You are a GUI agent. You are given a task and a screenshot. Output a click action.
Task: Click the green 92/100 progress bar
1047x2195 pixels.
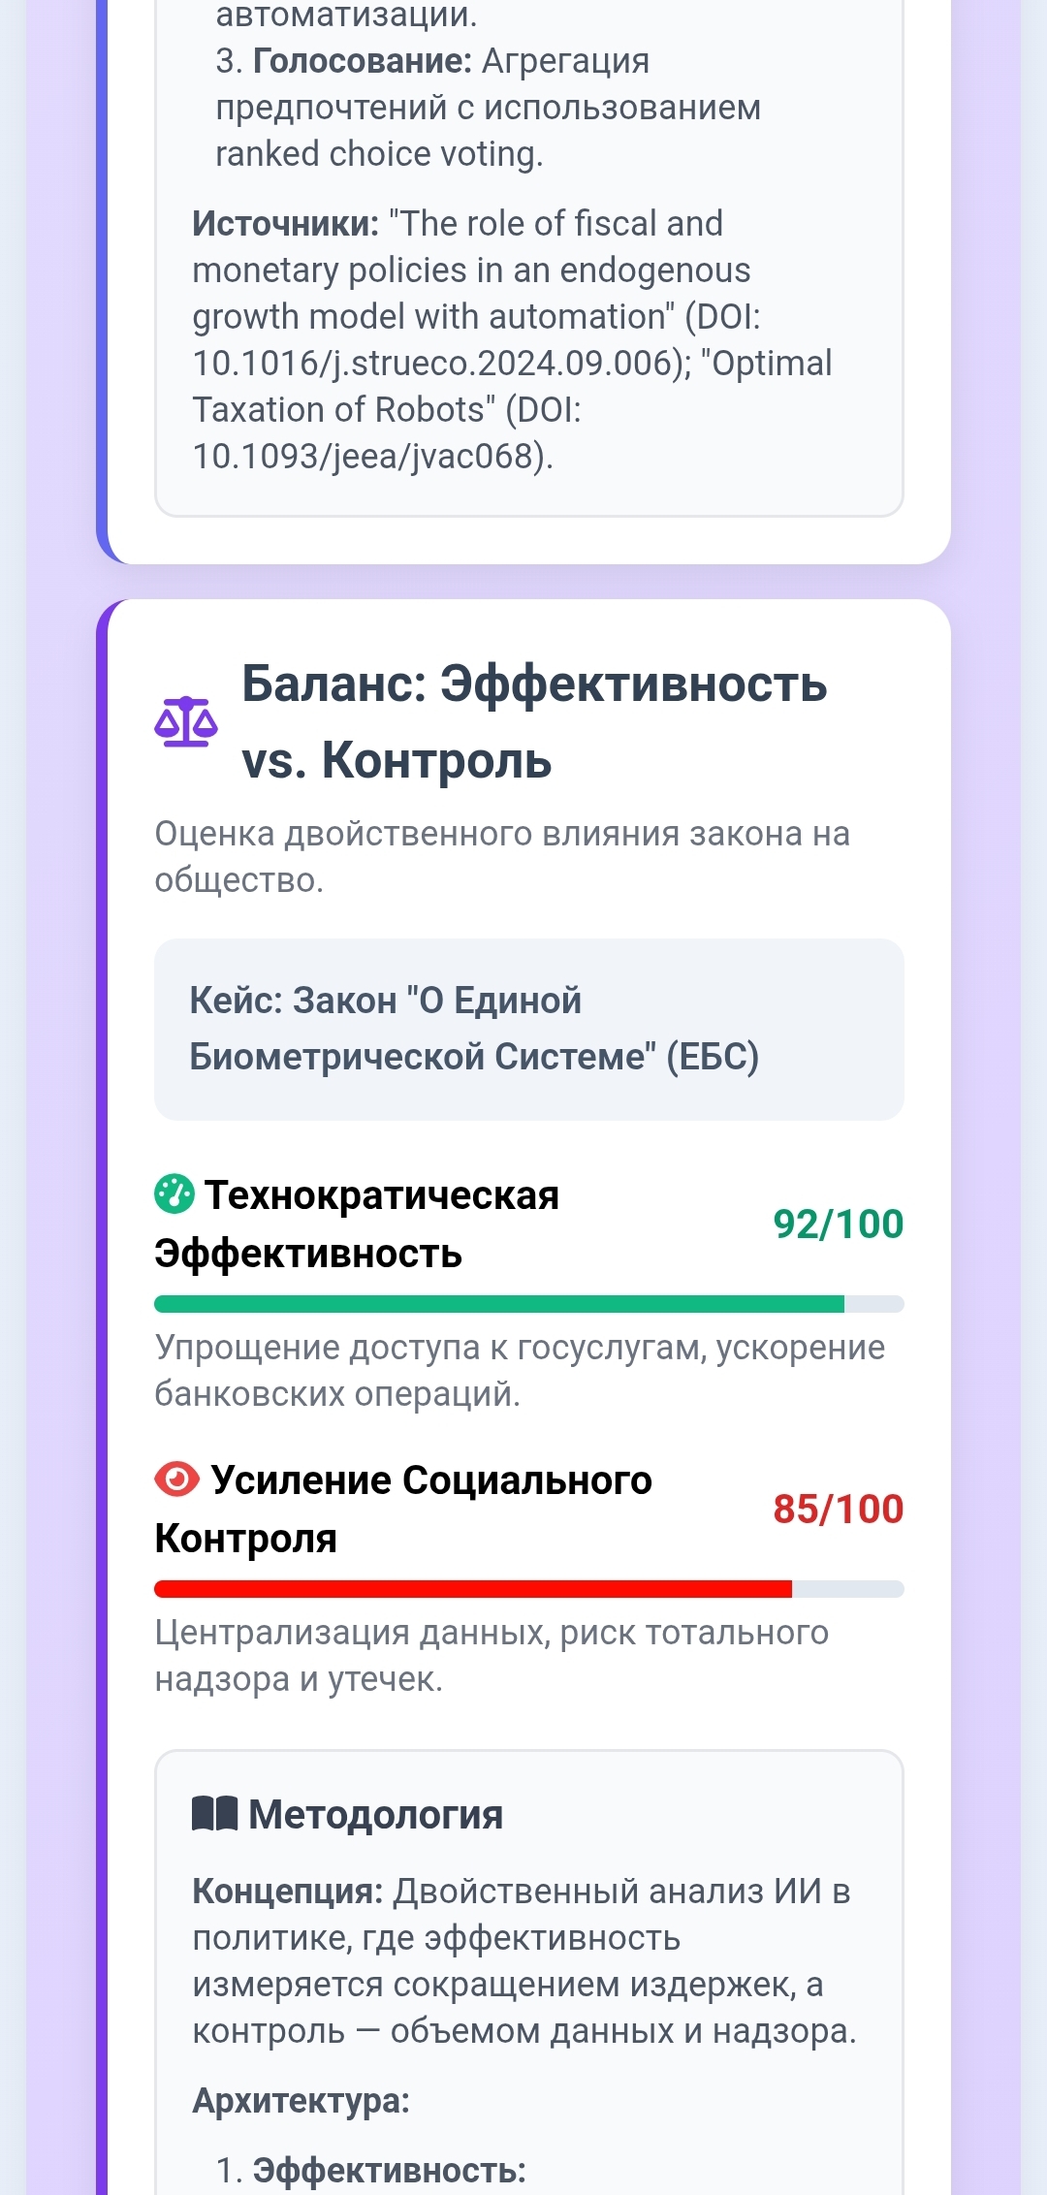pyautogui.click(x=528, y=1304)
